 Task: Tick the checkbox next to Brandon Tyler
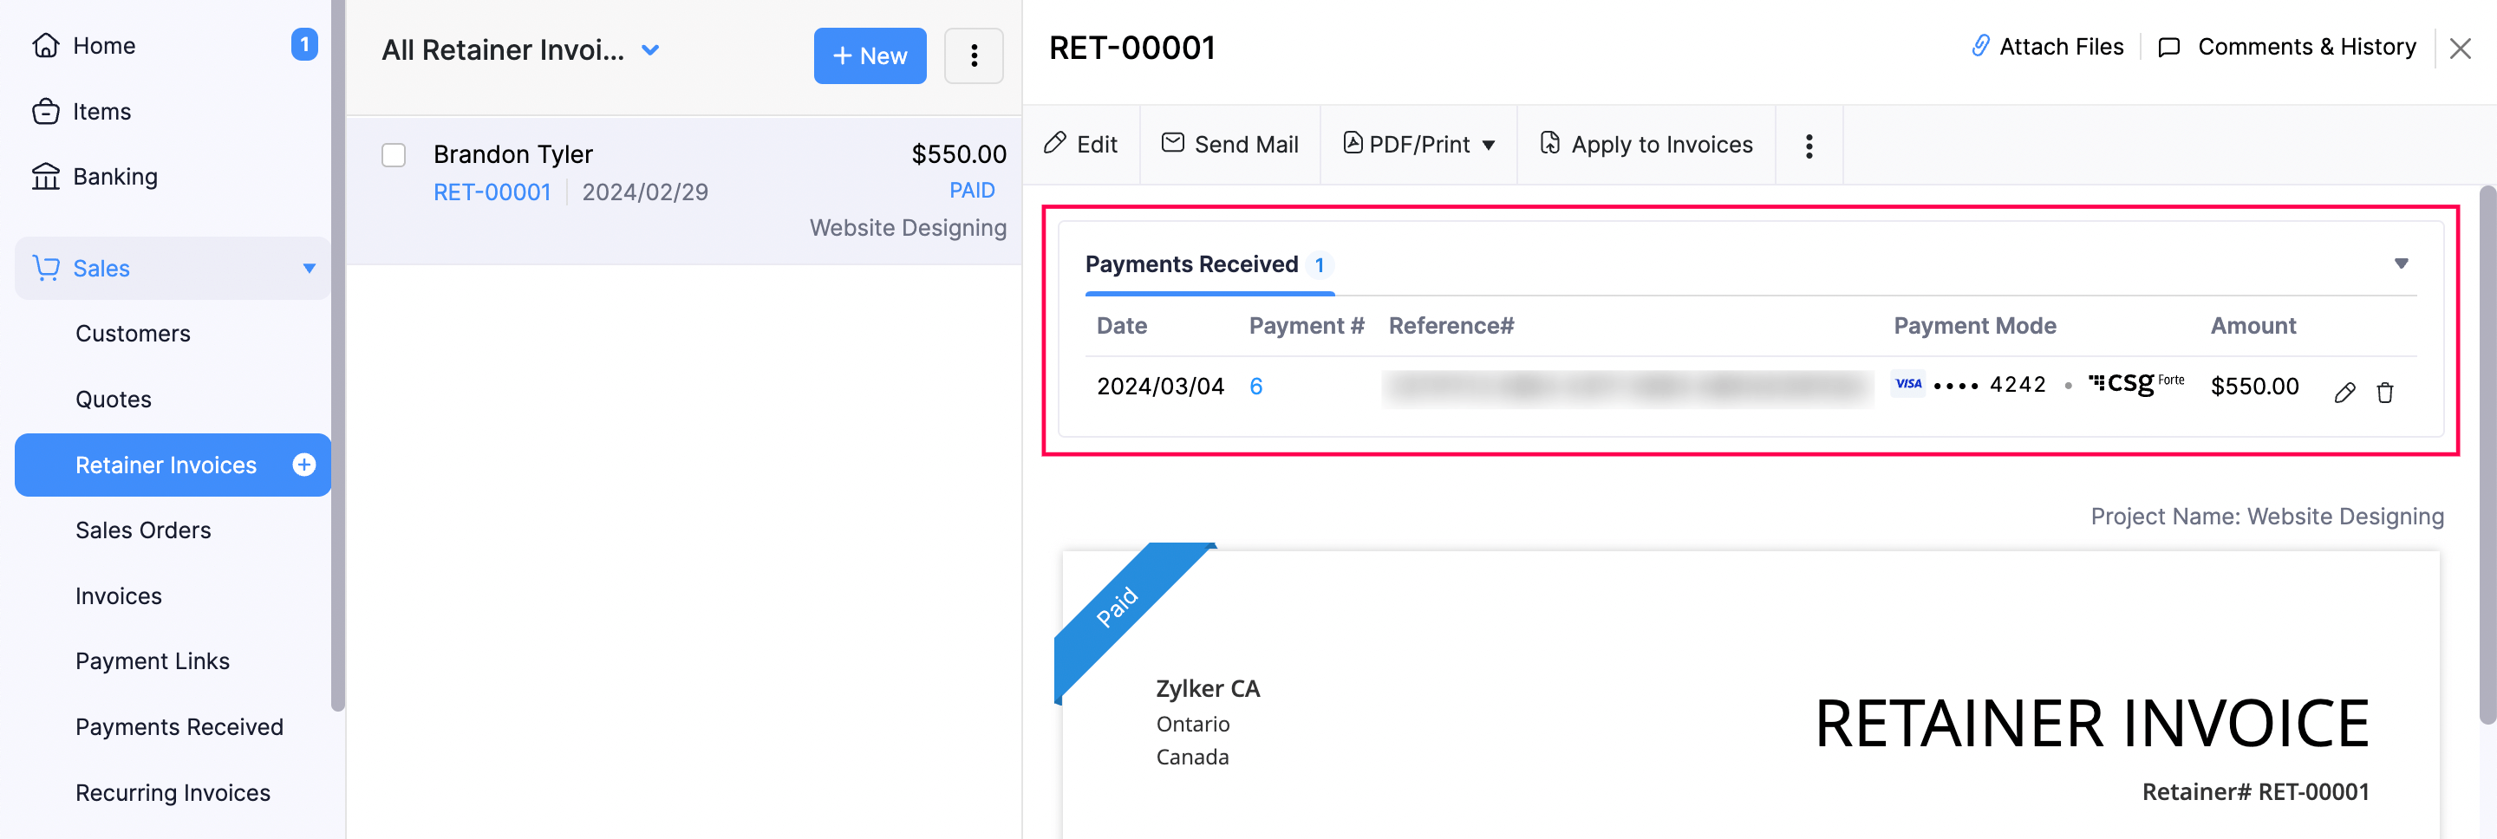394,155
